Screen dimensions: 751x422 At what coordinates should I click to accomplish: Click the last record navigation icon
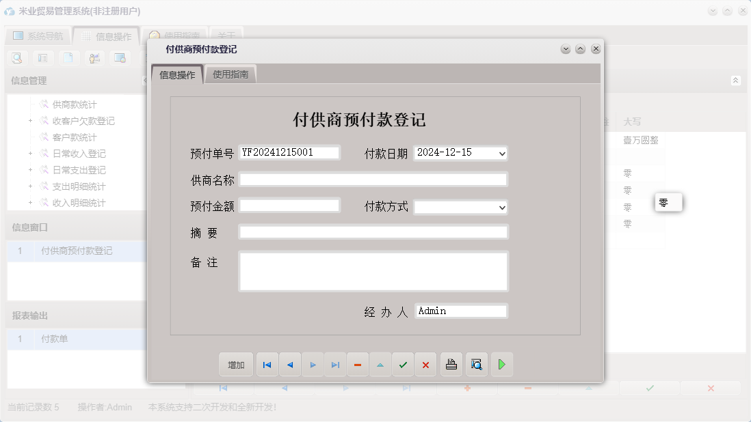pos(335,364)
